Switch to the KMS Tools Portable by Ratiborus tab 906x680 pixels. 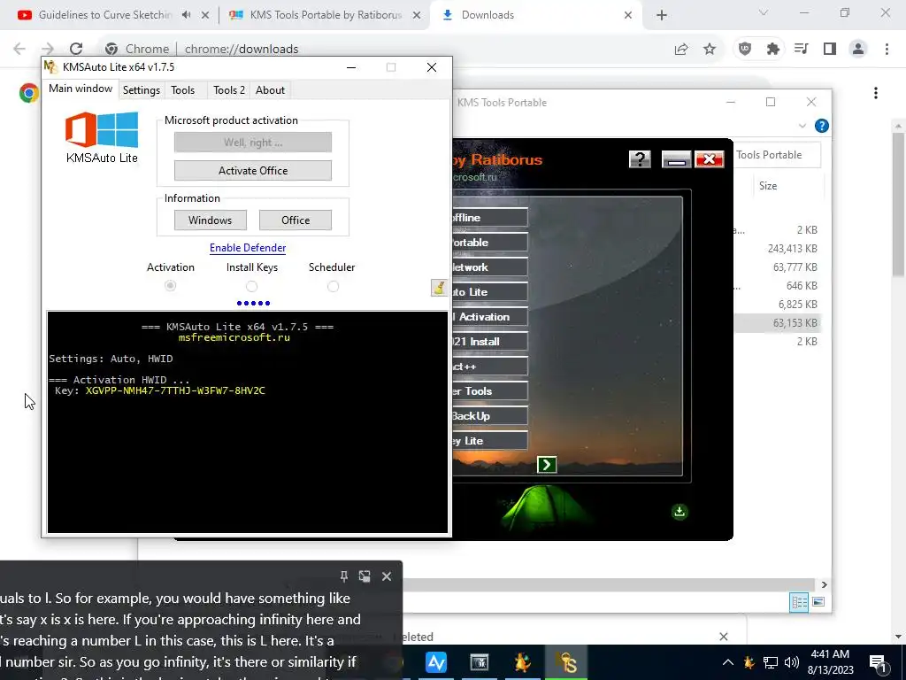click(326, 15)
